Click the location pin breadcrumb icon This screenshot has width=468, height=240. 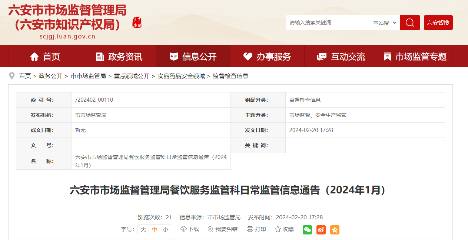[12, 76]
